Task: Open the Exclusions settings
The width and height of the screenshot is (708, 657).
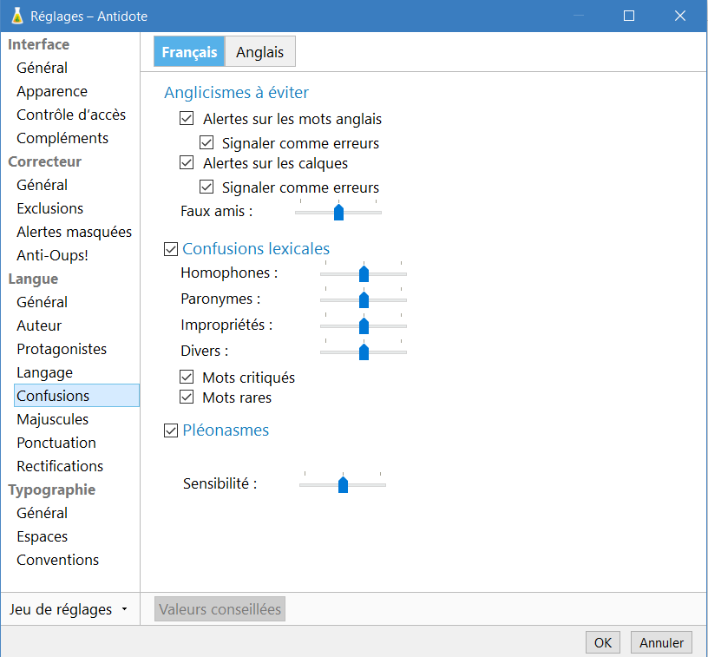Action: click(49, 208)
